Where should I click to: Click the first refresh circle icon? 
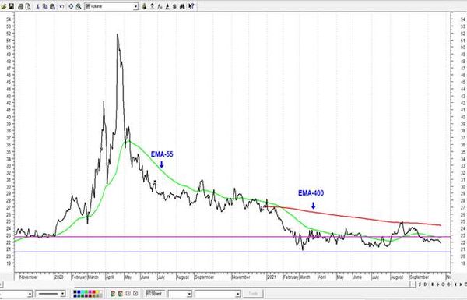pos(113,294)
